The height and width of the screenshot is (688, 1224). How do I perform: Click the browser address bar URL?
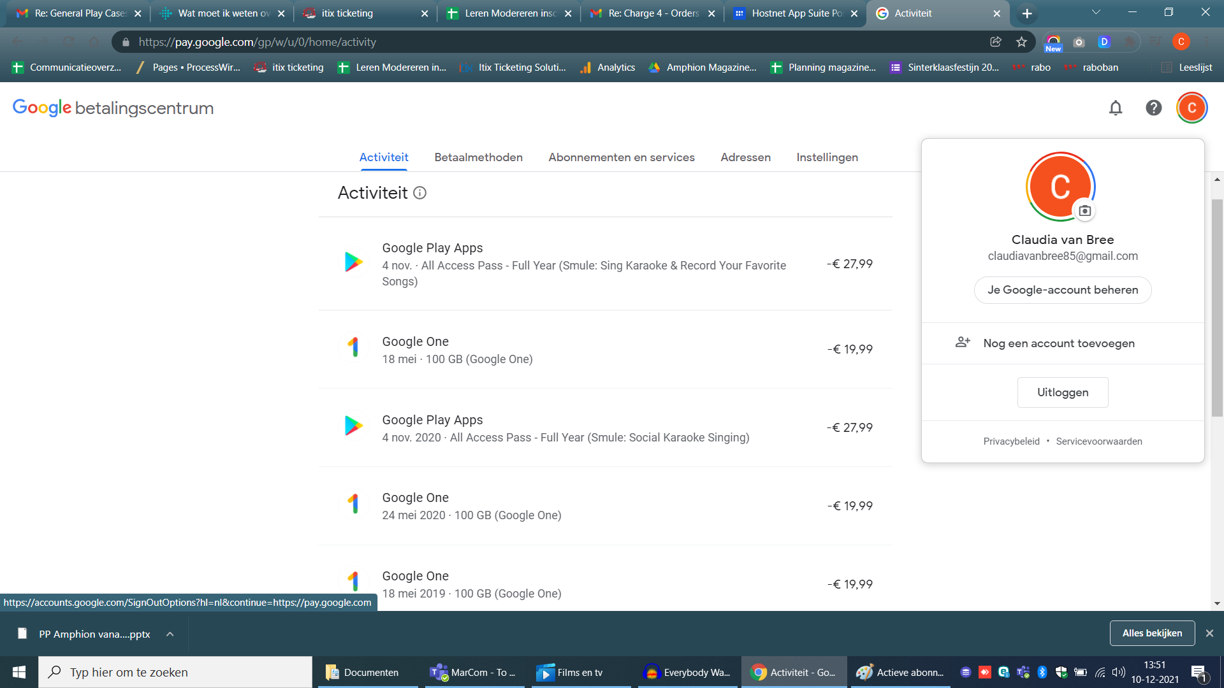point(257,42)
